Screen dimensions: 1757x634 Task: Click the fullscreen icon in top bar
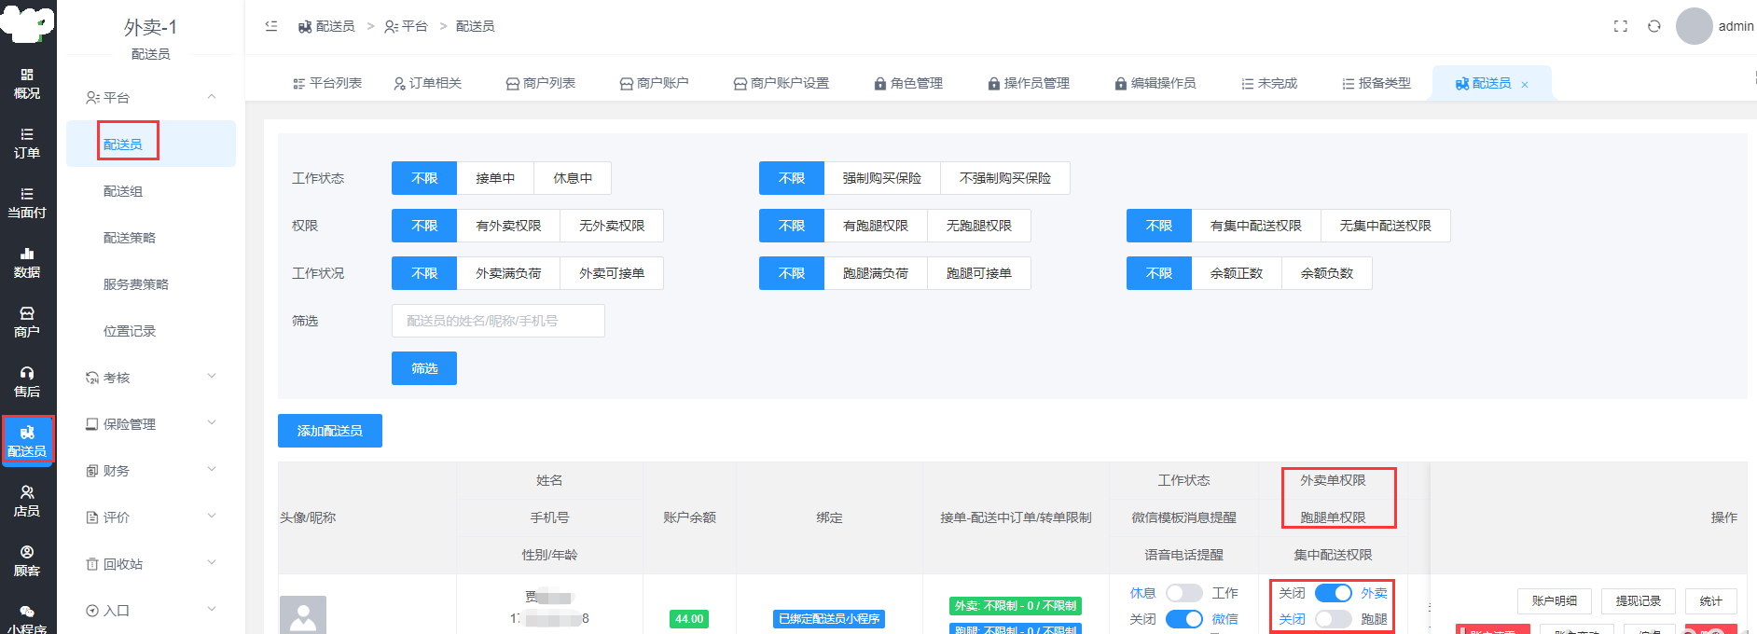pos(1621,26)
